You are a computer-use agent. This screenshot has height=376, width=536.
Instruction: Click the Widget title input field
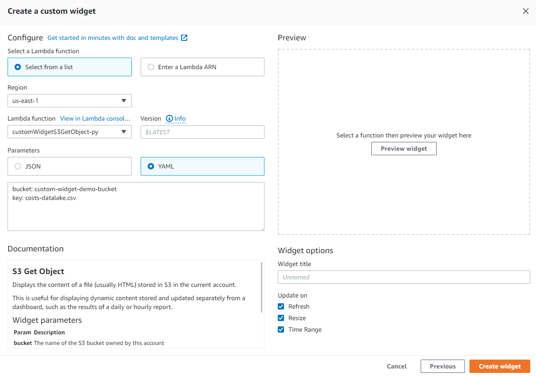pos(404,277)
